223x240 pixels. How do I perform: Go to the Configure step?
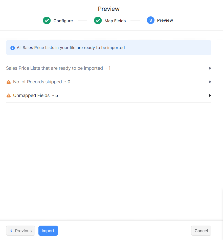coord(63,21)
